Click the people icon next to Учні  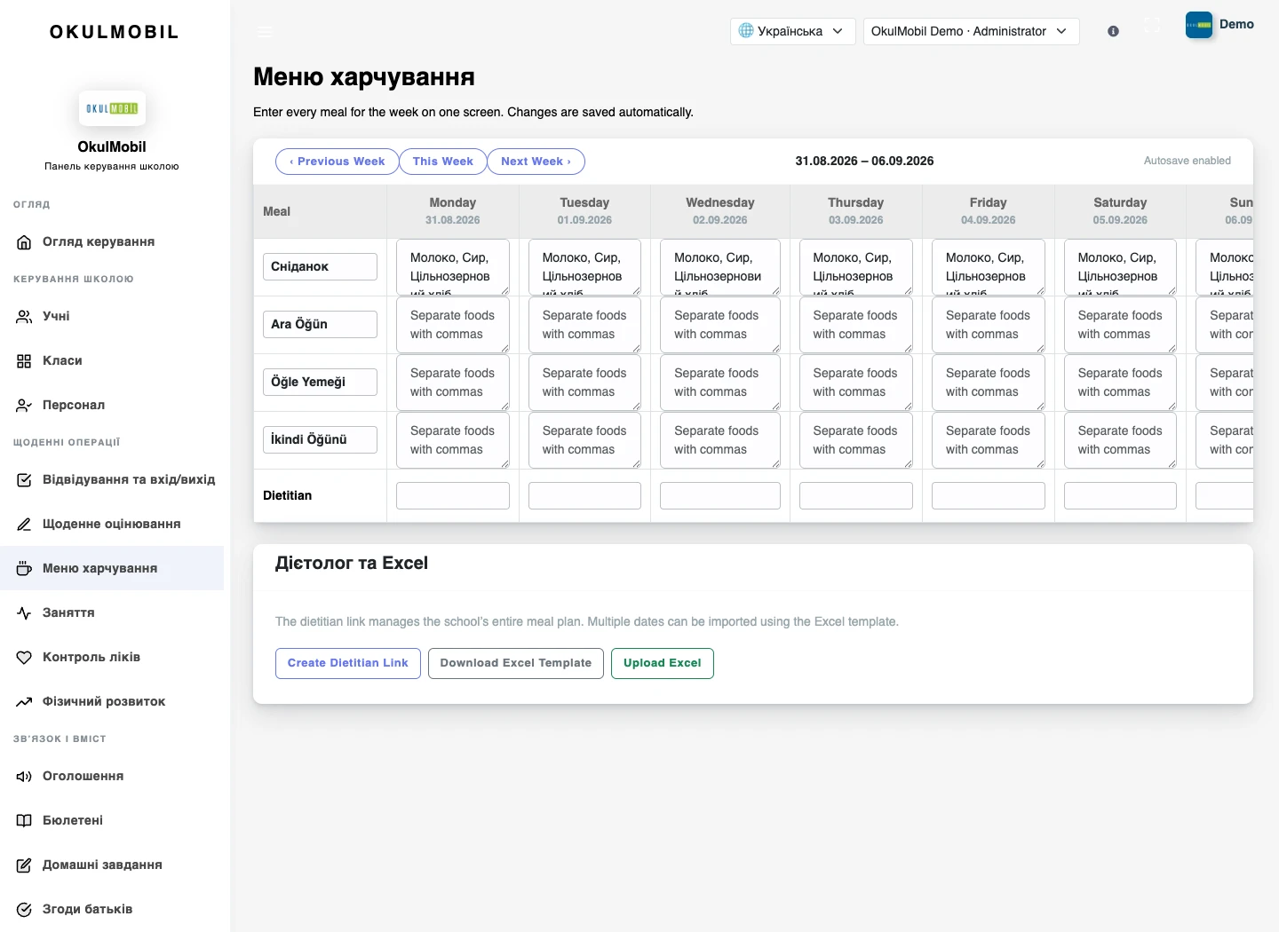tap(24, 317)
